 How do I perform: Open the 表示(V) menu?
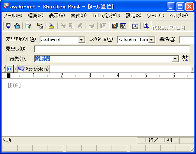pyautogui.click(x=57, y=16)
